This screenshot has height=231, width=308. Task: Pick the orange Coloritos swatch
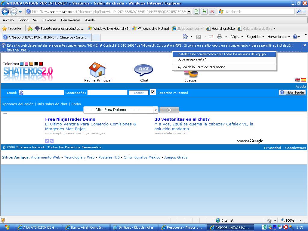(x=31, y=64)
